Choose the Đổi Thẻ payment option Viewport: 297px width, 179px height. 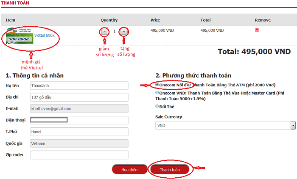157,106
